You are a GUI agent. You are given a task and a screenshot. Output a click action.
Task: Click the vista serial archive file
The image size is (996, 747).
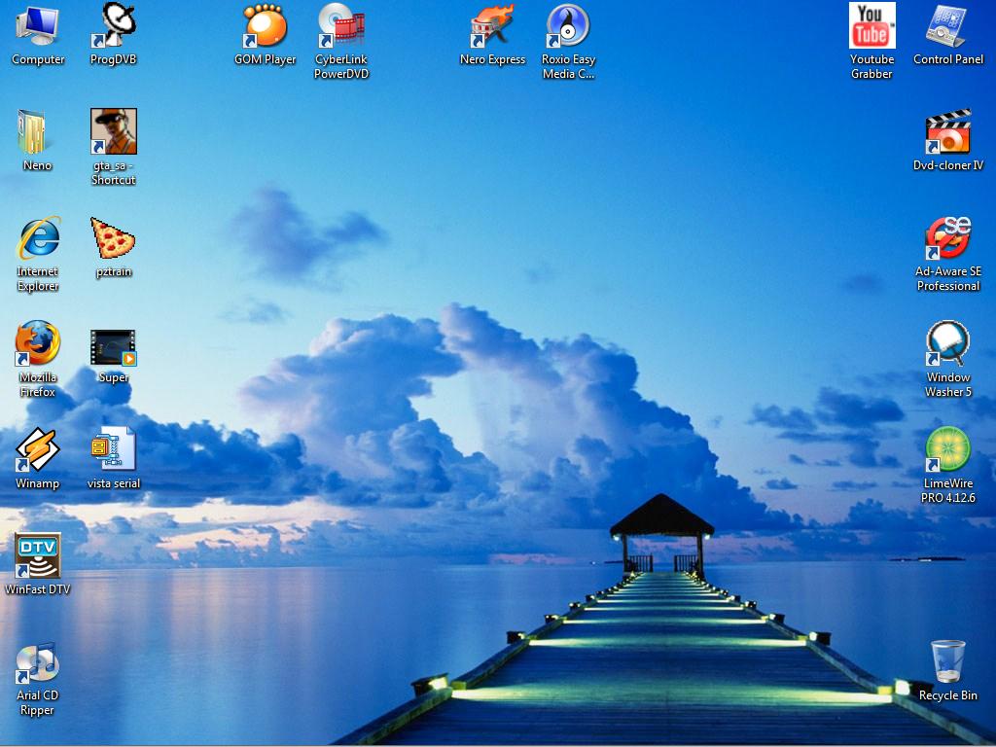[x=114, y=451]
